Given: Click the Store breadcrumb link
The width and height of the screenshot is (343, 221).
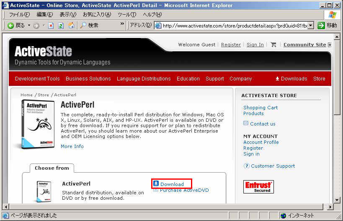Looking at the screenshot, I should [x=43, y=95].
